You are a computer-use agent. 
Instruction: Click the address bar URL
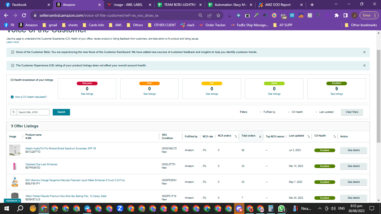98,15
